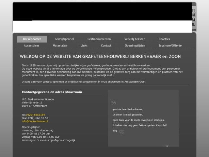
Task: Click the Accessoires navigation item
Action: 31,45
